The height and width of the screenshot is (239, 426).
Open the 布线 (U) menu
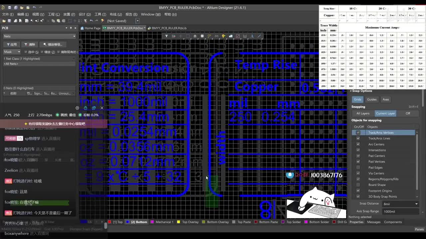pyautogui.click(x=115, y=14)
